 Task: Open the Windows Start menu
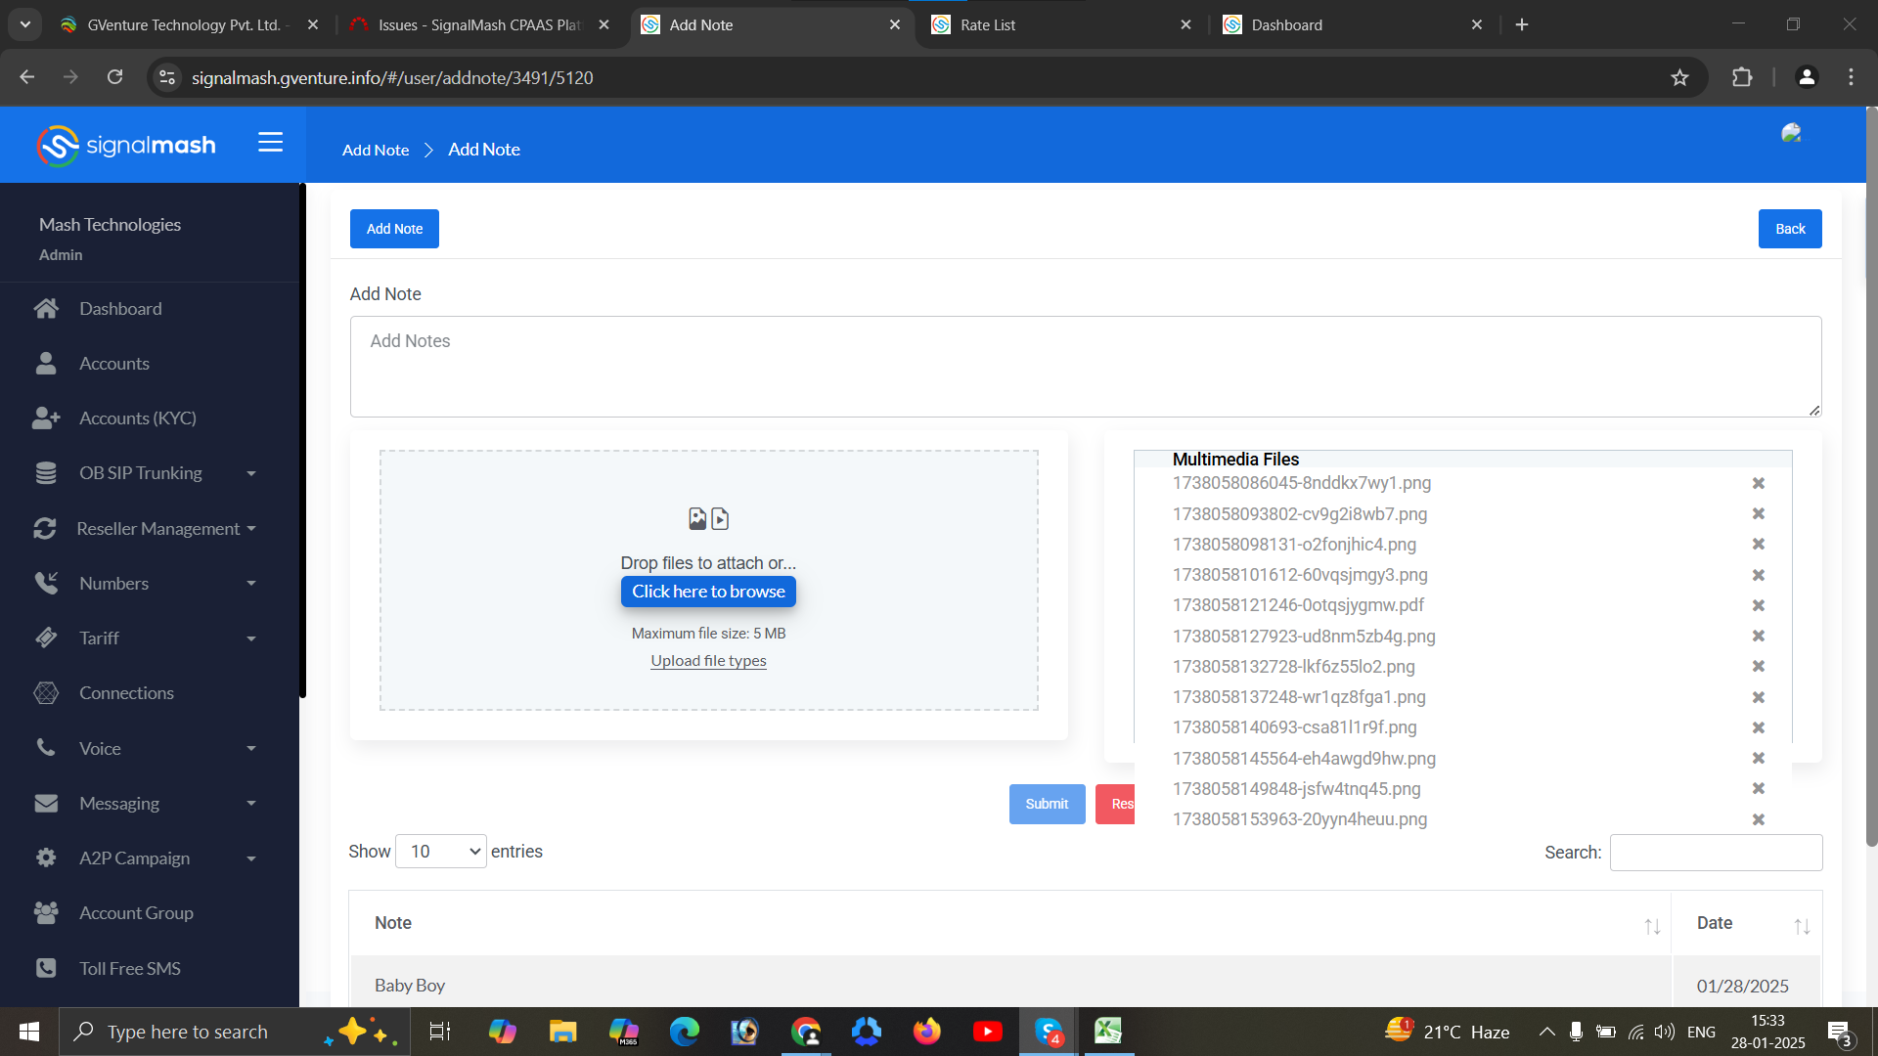(x=28, y=1032)
